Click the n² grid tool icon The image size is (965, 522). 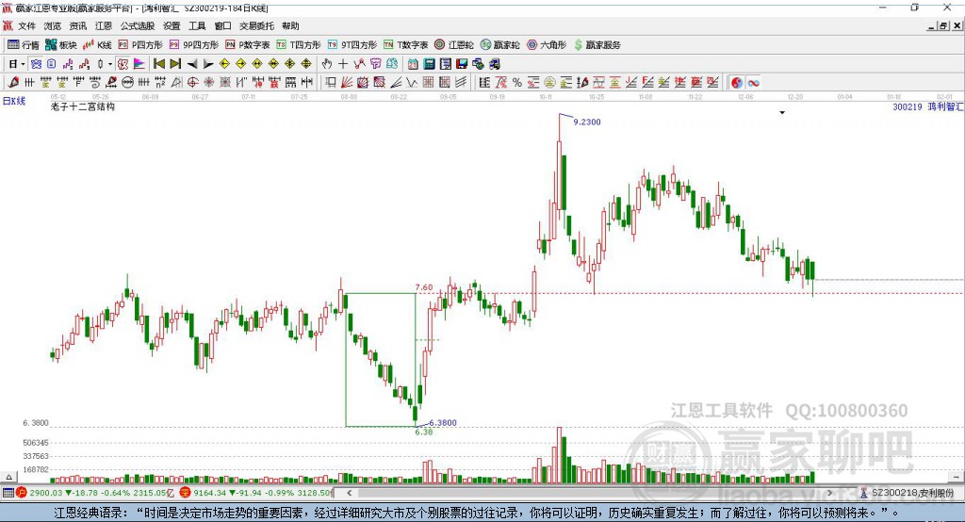pos(160,83)
